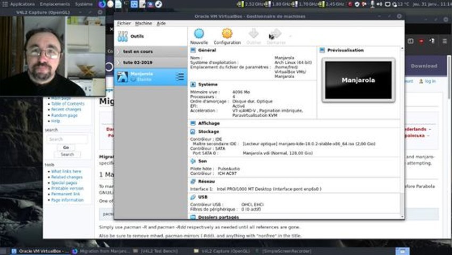452x255 pixels.
Task: Open 'Printable version' wiki link
Action: [x=67, y=189]
